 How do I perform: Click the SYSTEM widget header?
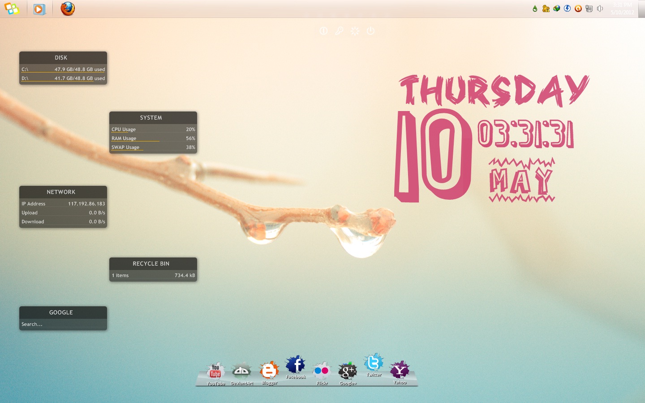(153, 118)
